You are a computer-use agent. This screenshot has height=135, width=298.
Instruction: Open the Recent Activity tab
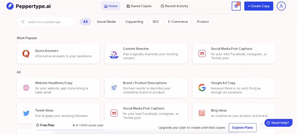[174, 6]
